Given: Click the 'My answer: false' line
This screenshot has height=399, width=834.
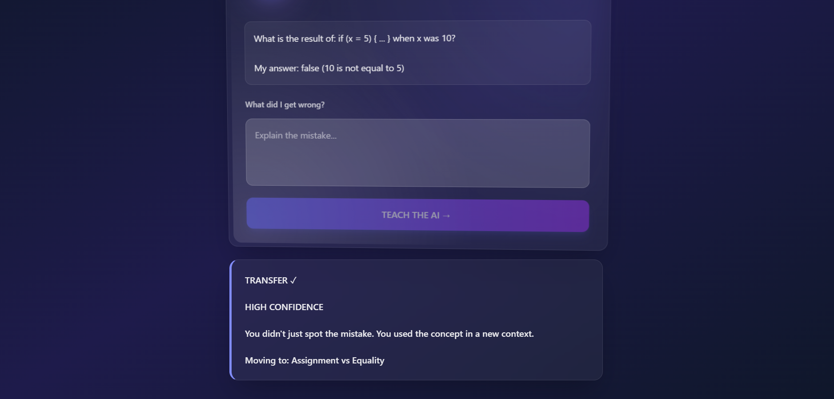Looking at the screenshot, I should click(x=329, y=68).
